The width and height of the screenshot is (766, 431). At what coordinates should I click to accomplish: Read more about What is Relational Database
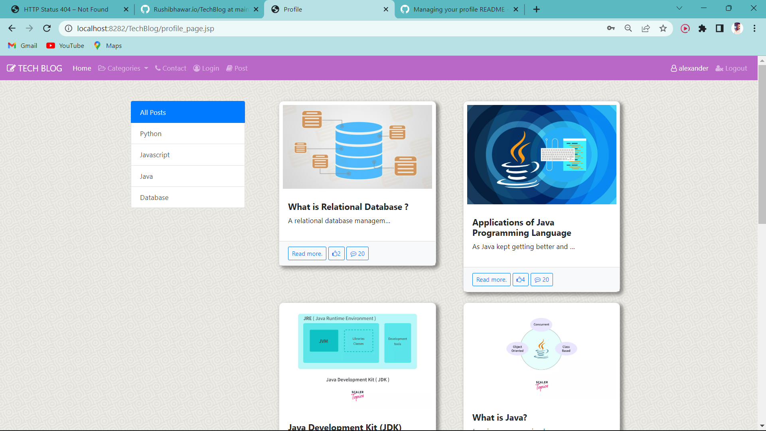(x=307, y=253)
